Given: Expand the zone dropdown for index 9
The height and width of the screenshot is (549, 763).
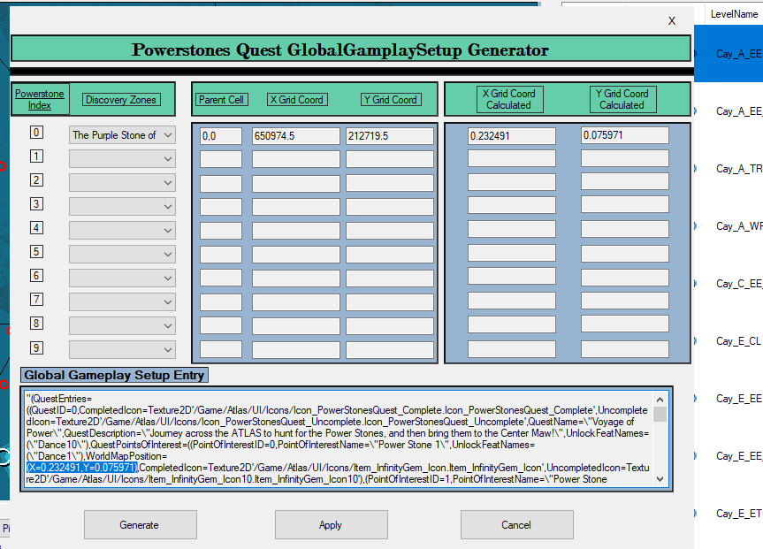Looking at the screenshot, I should pos(122,349).
